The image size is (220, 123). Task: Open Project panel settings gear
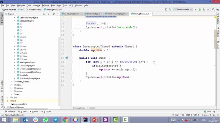tap(54, 14)
